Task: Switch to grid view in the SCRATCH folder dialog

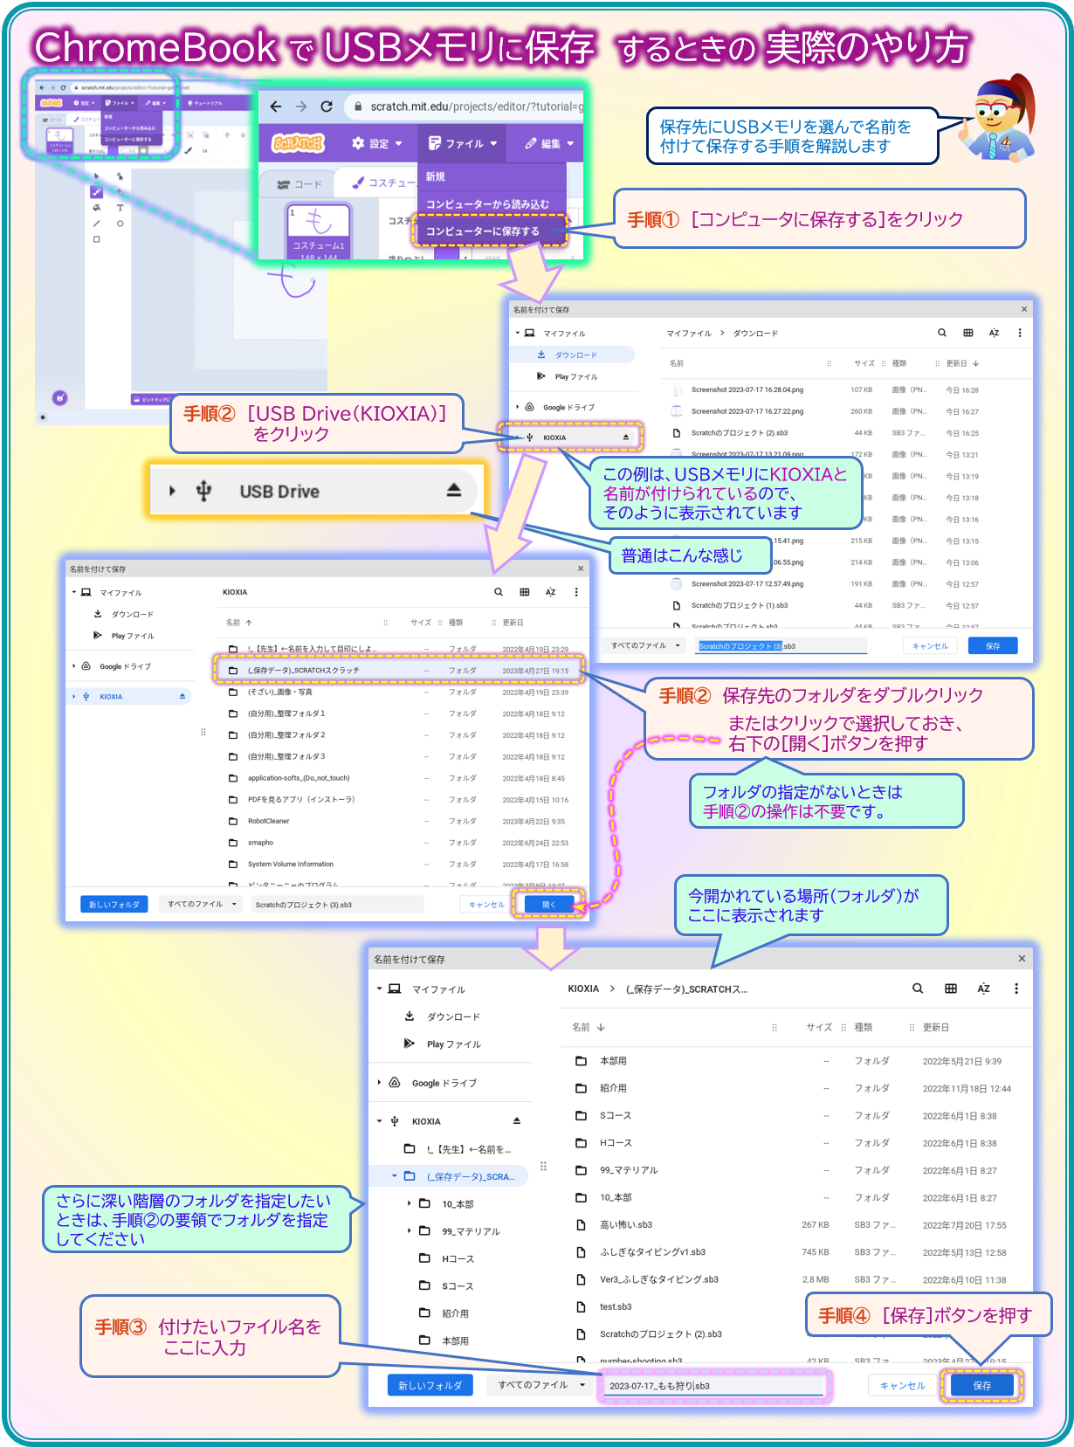Action: pyautogui.click(x=951, y=989)
